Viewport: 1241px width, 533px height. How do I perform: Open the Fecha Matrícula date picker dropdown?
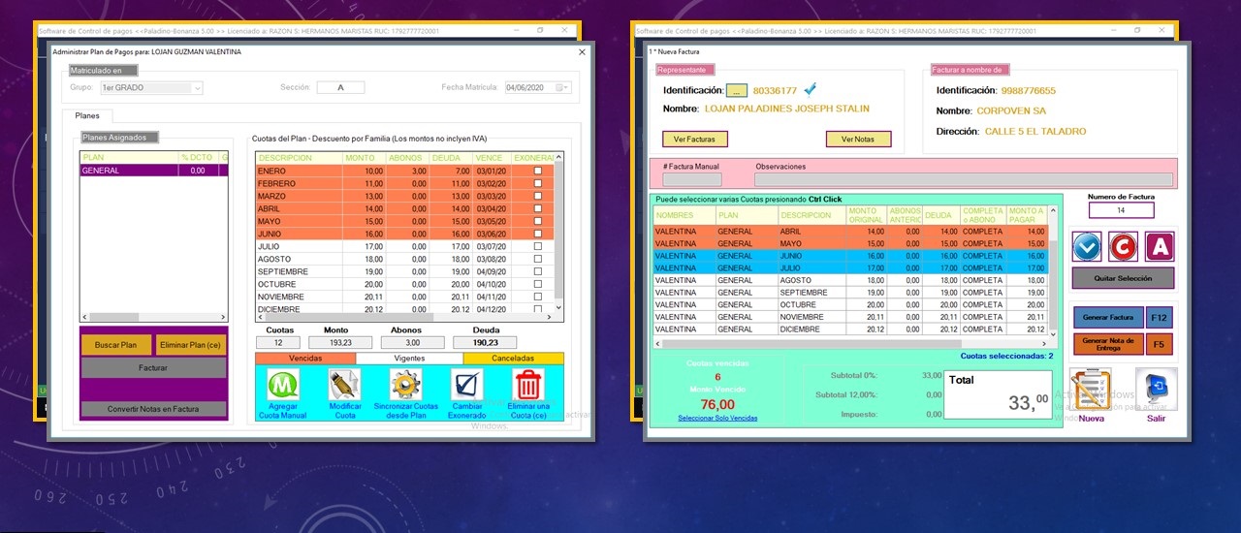[x=564, y=88]
